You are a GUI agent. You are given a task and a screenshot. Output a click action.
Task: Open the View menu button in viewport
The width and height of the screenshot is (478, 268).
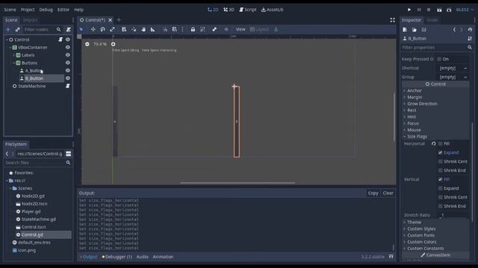[x=240, y=30]
